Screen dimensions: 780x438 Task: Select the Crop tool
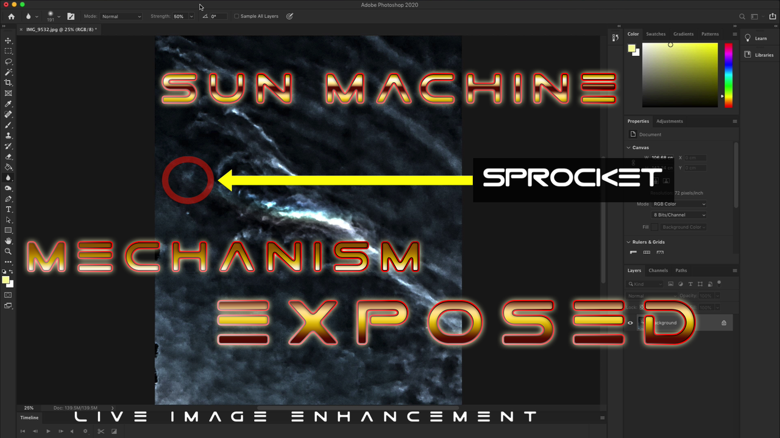pyautogui.click(x=9, y=83)
